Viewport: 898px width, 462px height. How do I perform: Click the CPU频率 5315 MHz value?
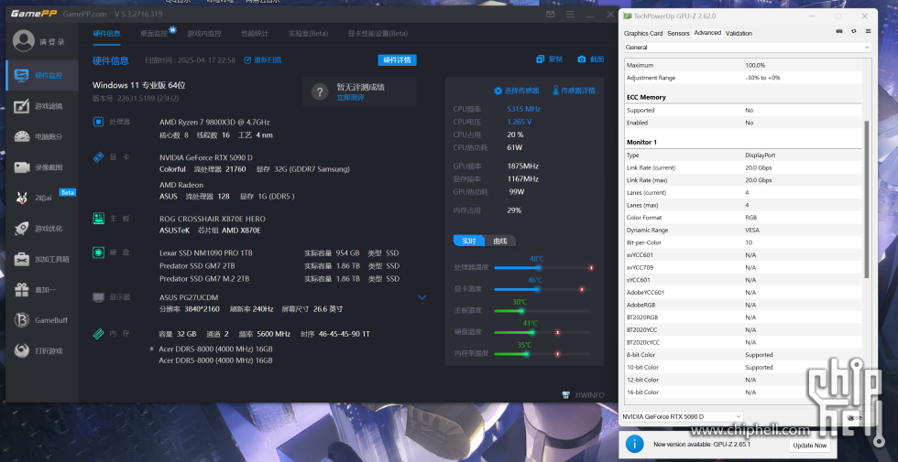click(523, 109)
